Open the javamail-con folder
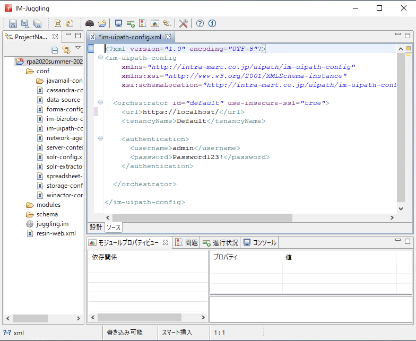The width and height of the screenshot is (416, 341). click(x=59, y=81)
